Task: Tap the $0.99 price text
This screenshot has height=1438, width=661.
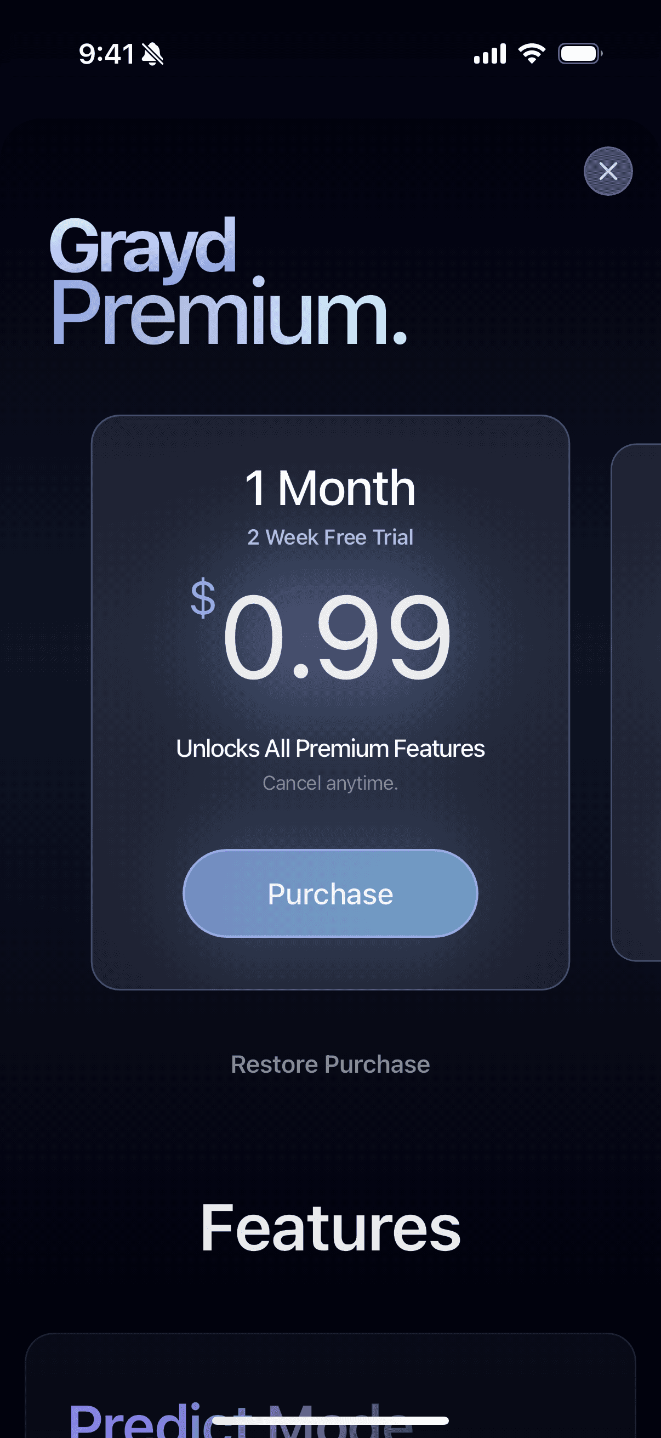Action: pyautogui.click(x=321, y=631)
